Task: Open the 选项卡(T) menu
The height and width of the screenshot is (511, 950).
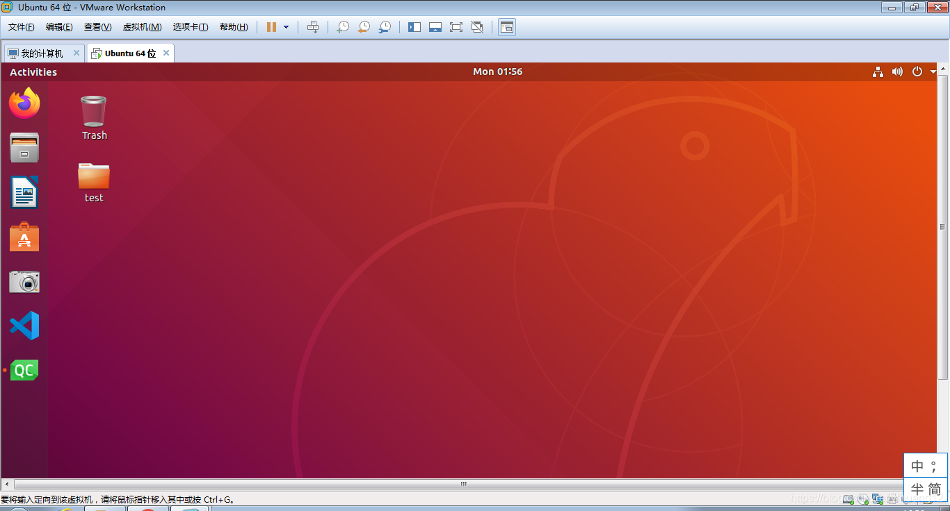Action: coord(191,27)
